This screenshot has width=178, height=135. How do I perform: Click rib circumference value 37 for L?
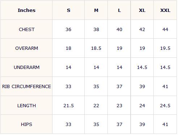pos(119,87)
